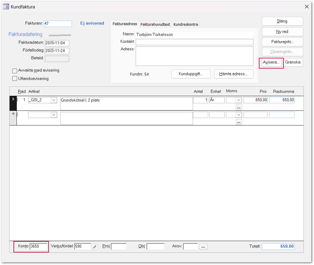Screen dimensions: 314x265
Task: Expand the Moms dropdown in row 1
Action: pyautogui.click(x=239, y=100)
